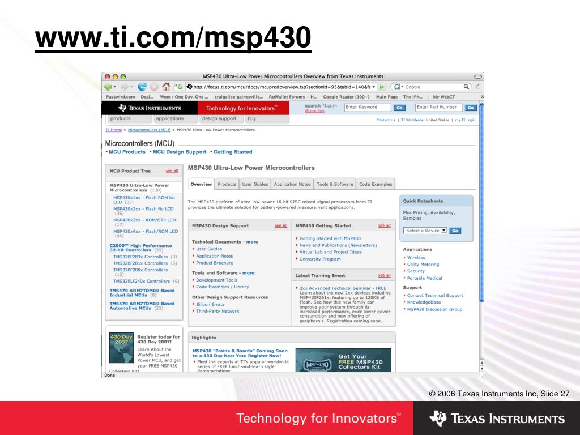Click the stop loading icon
This screenshot has width=580, height=435.
point(154,87)
